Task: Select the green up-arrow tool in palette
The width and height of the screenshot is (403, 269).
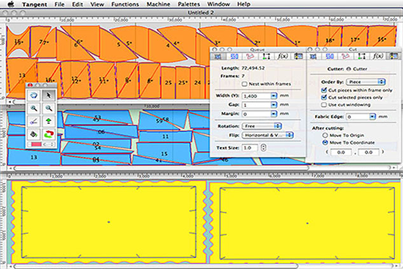Action: [48, 121]
